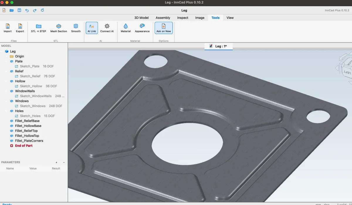
Task: Open the Appearance palette tool
Action: click(142, 28)
